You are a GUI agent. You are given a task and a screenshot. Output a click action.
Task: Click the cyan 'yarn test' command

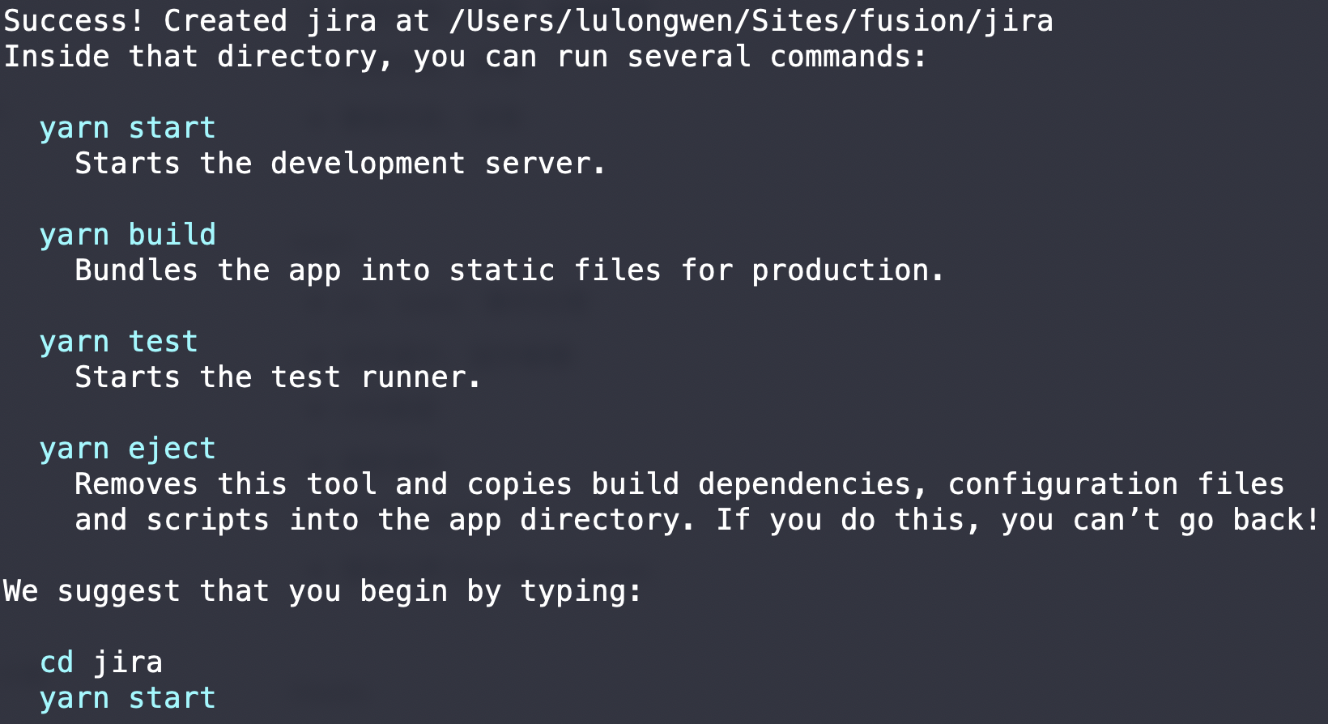point(119,342)
